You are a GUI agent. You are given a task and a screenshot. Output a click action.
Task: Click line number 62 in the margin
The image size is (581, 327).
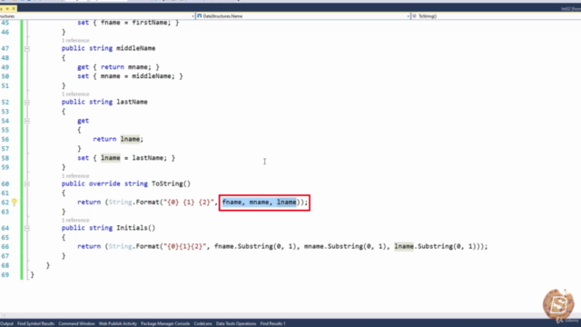click(5, 203)
